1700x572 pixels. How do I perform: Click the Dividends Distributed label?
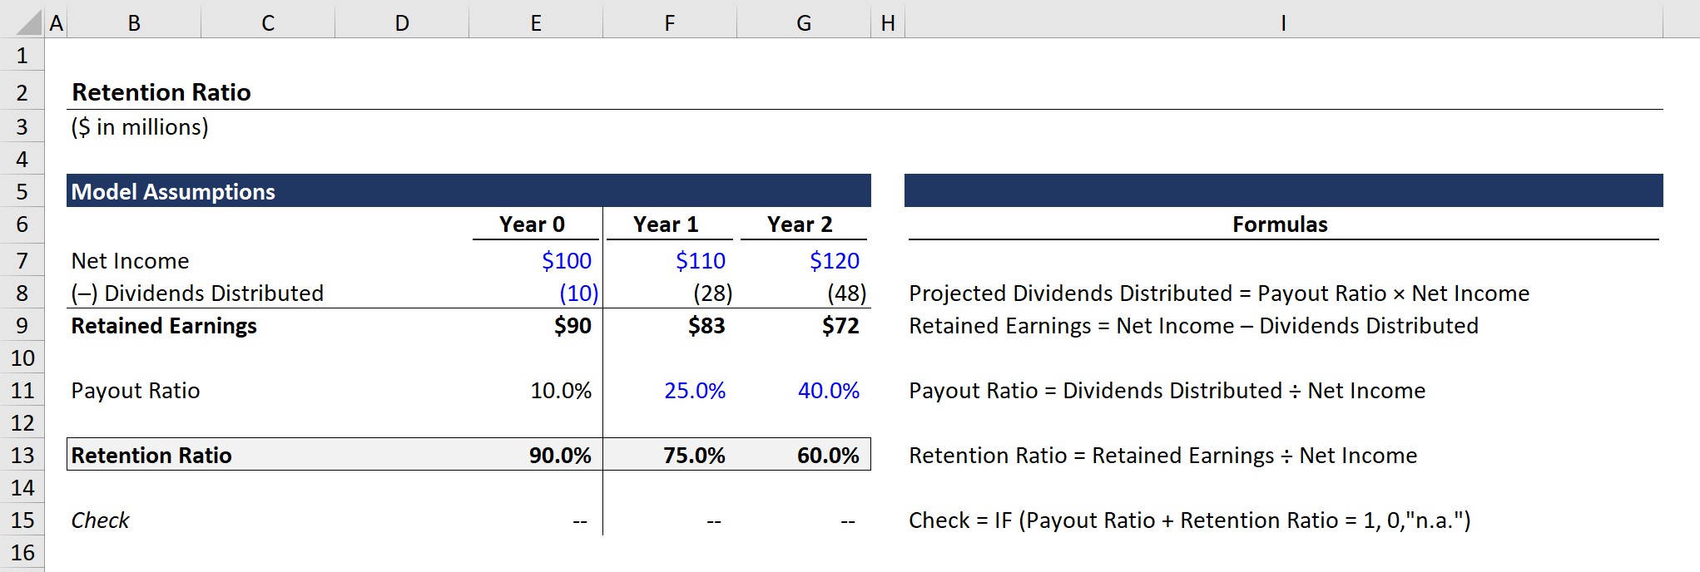pos(197,293)
